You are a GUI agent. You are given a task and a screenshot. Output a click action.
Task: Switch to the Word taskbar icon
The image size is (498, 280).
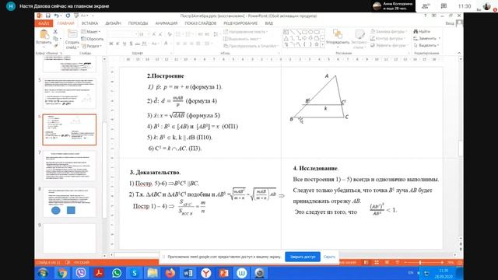188,273
